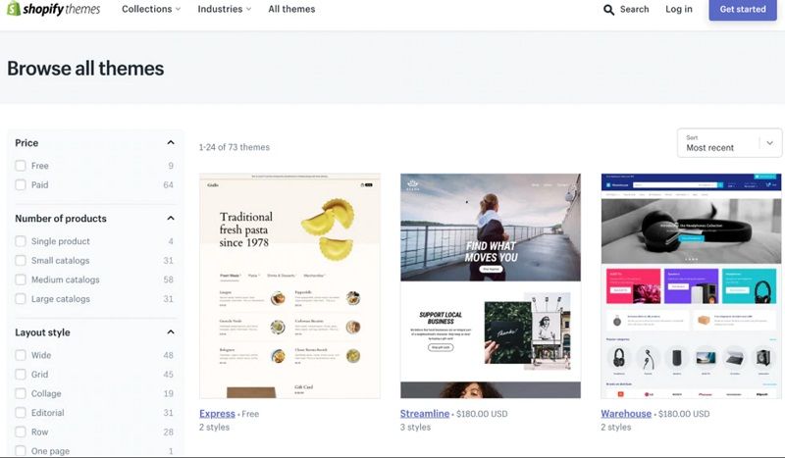The image size is (785, 458).
Task: Click the Shopify bag logo icon
Action: point(14,9)
